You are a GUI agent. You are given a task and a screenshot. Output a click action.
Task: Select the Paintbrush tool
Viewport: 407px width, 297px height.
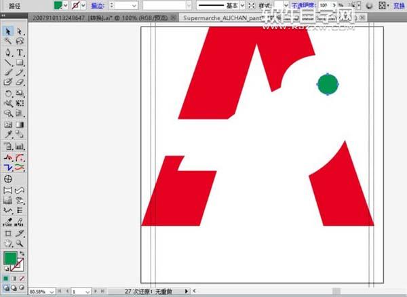(7, 73)
